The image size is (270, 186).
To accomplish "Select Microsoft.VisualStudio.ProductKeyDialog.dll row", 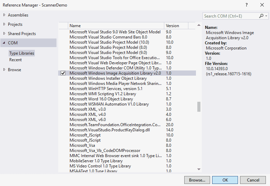I will tap(127, 130).
